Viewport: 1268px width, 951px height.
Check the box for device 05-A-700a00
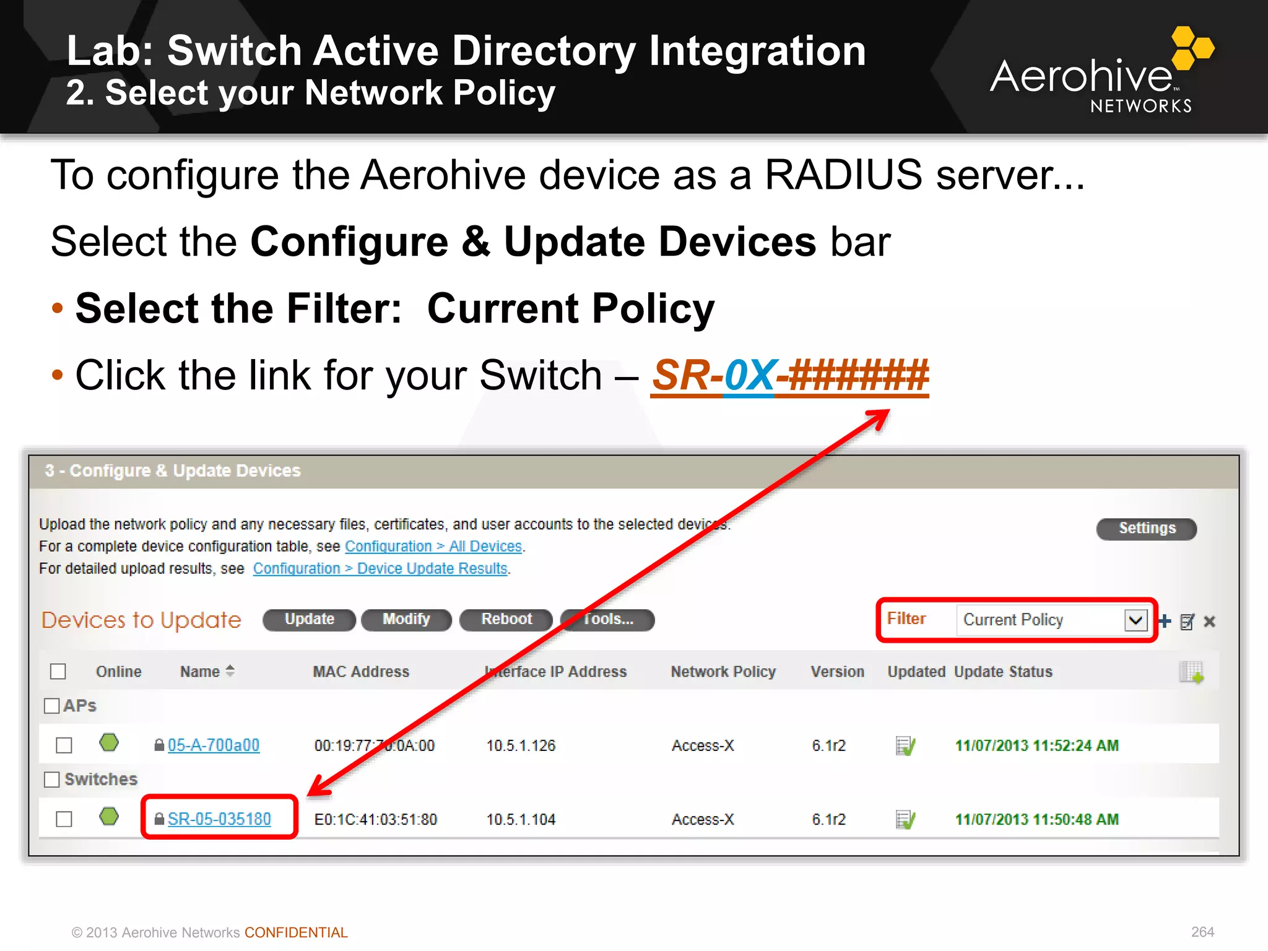coord(64,745)
